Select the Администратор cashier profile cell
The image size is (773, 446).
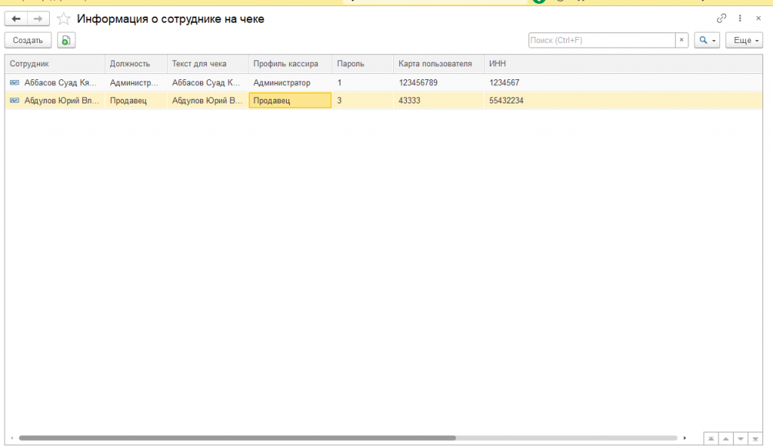[290, 83]
